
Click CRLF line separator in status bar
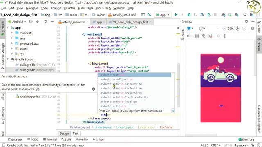coord(216,145)
